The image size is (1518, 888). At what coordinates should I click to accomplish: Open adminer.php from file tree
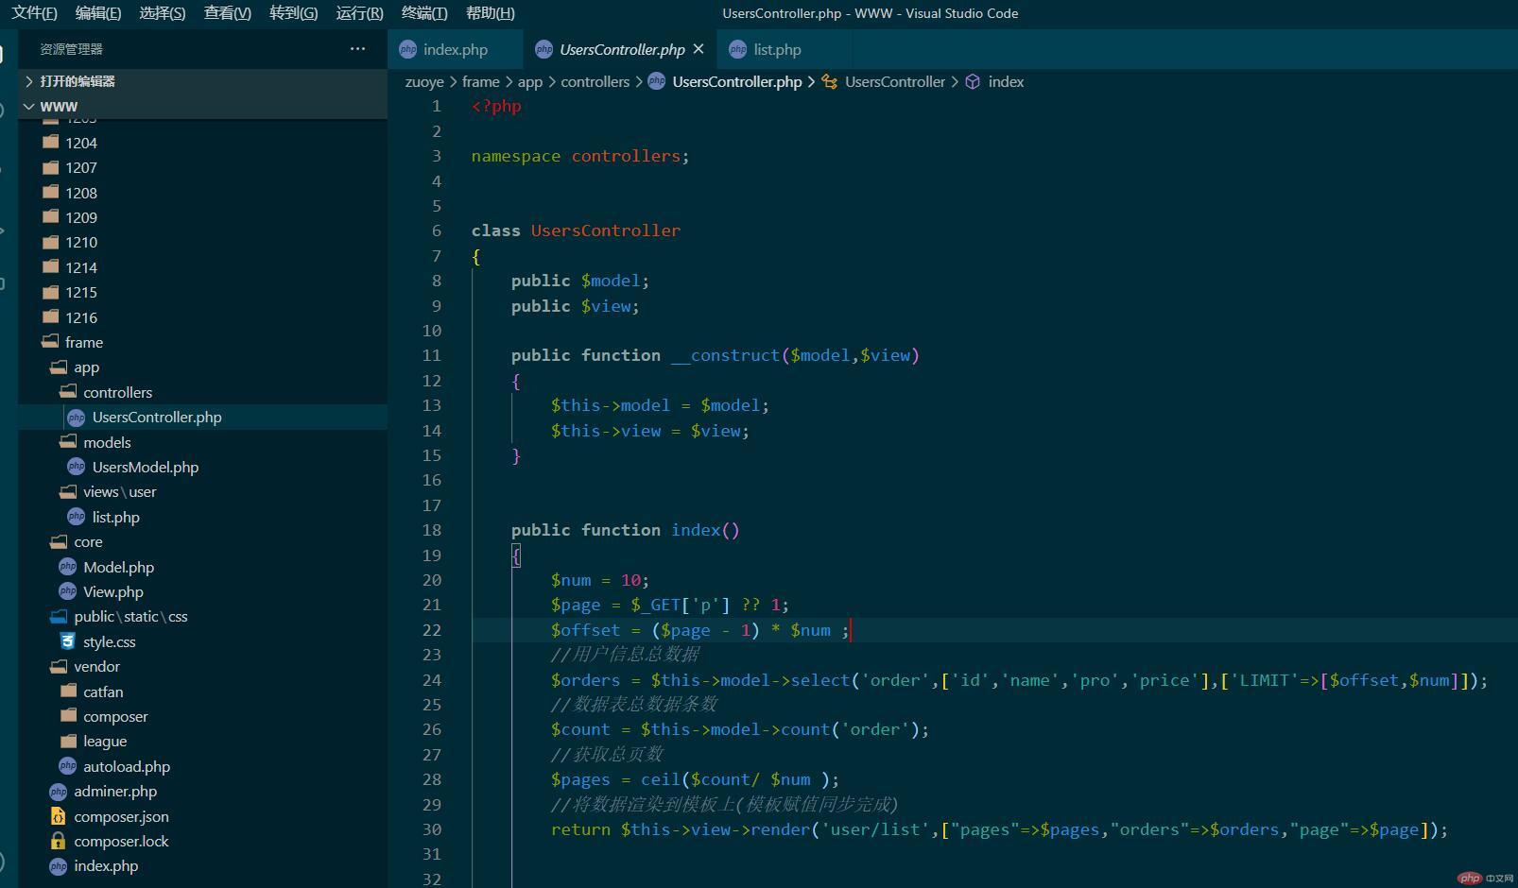[202, 791]
